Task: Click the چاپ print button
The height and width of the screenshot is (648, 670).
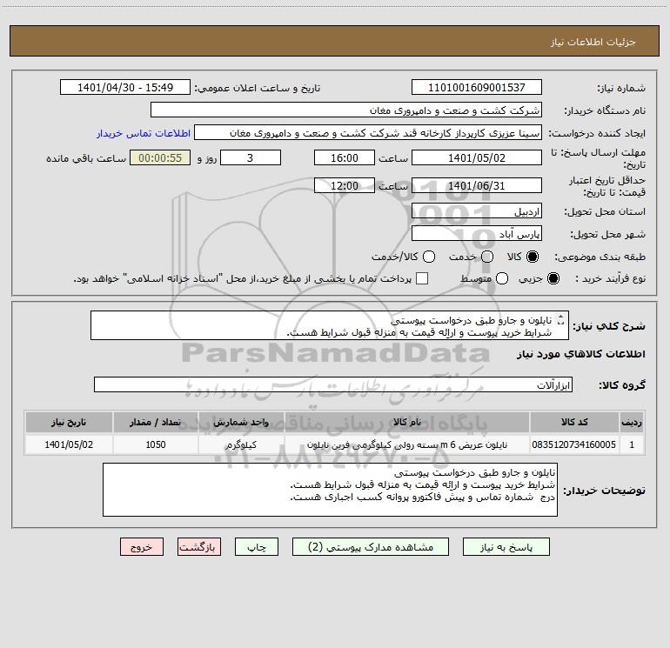Action: [x=257, y=547]
